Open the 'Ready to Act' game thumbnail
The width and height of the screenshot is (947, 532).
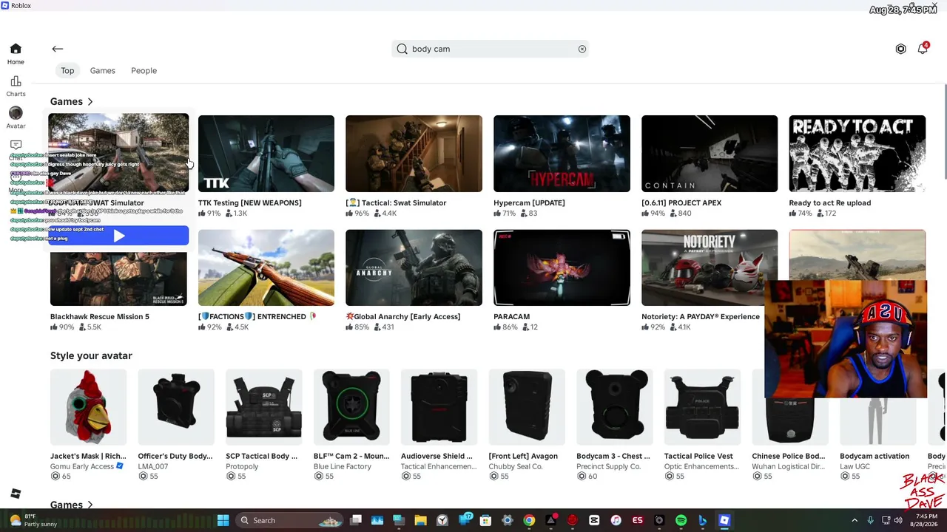(857, 154)
